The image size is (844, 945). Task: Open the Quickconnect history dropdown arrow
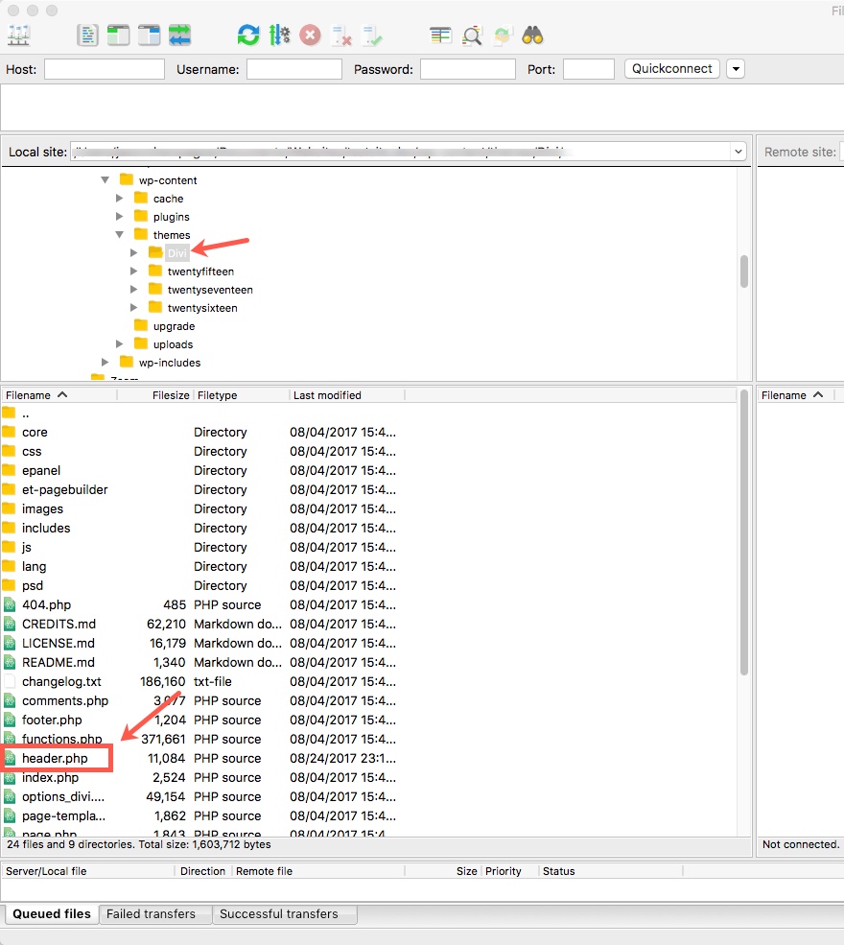[x=736, y=69]
